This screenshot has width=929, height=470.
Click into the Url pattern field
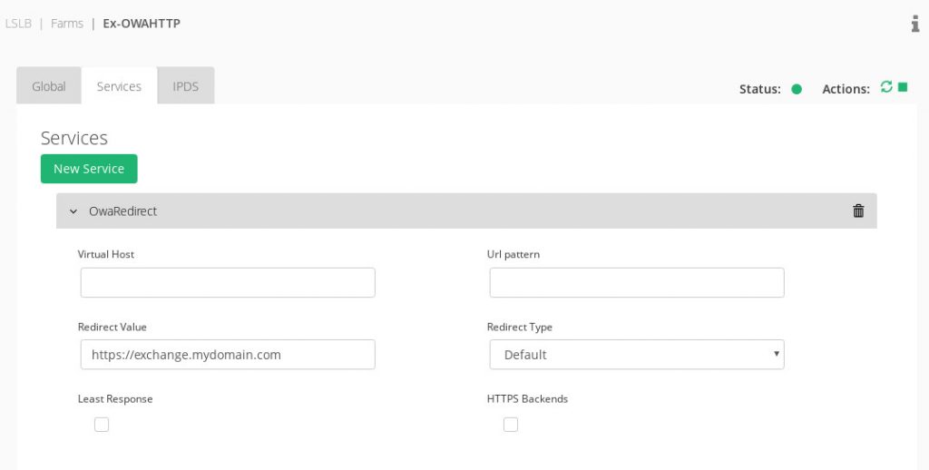click(636, 283)
